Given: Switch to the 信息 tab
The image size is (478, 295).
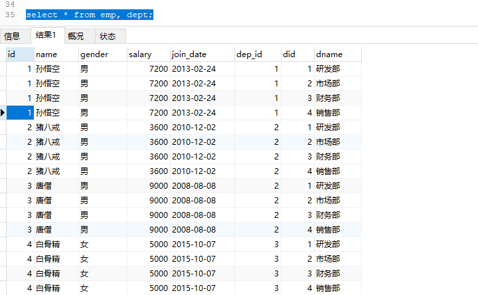Looking at the screenshot, I should pyautogui.click(x=12, y=37).
